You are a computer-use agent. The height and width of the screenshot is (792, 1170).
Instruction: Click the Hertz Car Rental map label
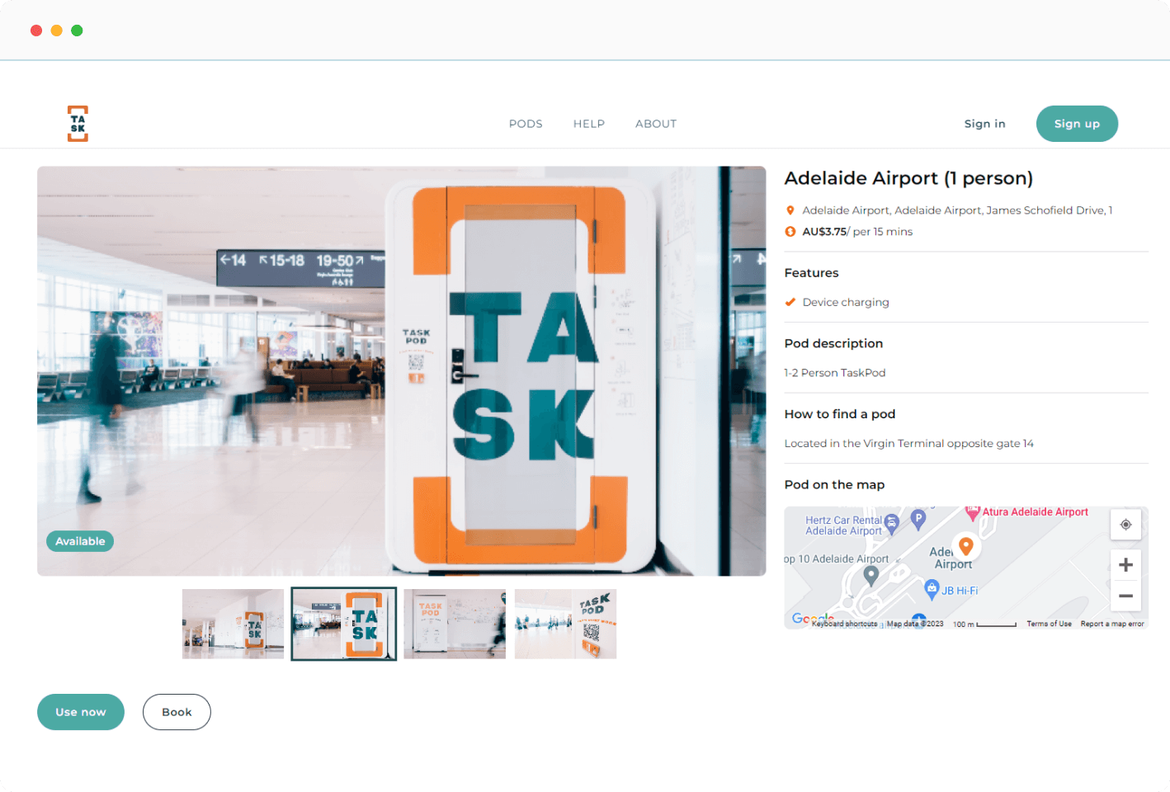coord(844,526)
